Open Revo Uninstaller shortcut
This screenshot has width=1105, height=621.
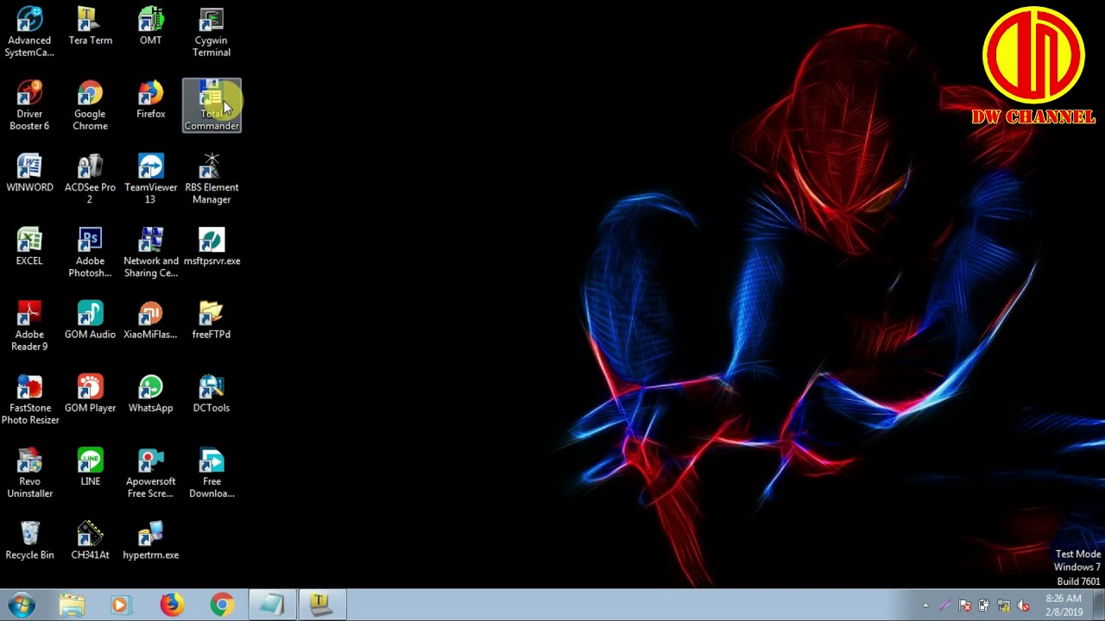[29, 473]
